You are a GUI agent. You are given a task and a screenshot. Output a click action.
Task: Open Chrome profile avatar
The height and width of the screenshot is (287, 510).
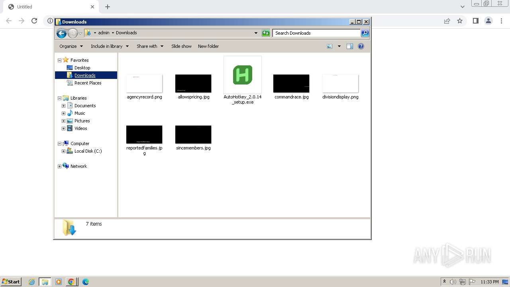point(488,21)
